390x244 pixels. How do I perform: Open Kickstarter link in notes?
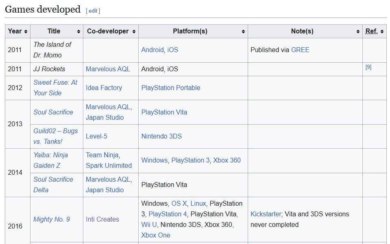point(266,214)
